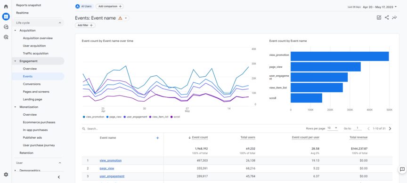The height and width of the screenshot is (183, 407).
Task: Open the view_promotion event link
Action: tap(111, 160)
